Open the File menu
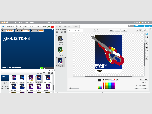 pos(16,22)
